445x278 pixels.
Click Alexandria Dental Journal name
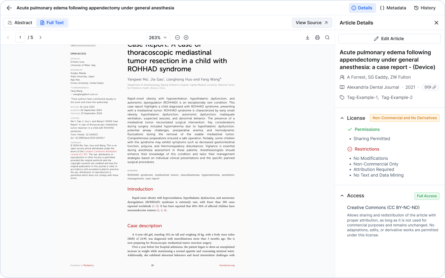(373, 87)
